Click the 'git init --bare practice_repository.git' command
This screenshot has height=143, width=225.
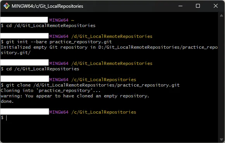click(x=56, y=42)
